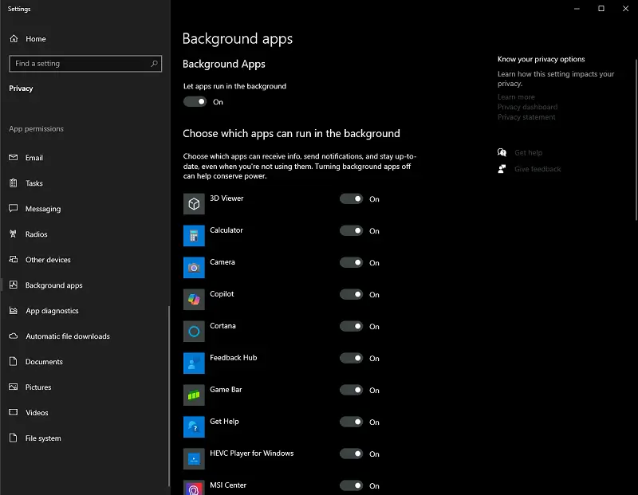Click the Cortana app icon
Screen dimensions: 638x495
pos(194,332)
